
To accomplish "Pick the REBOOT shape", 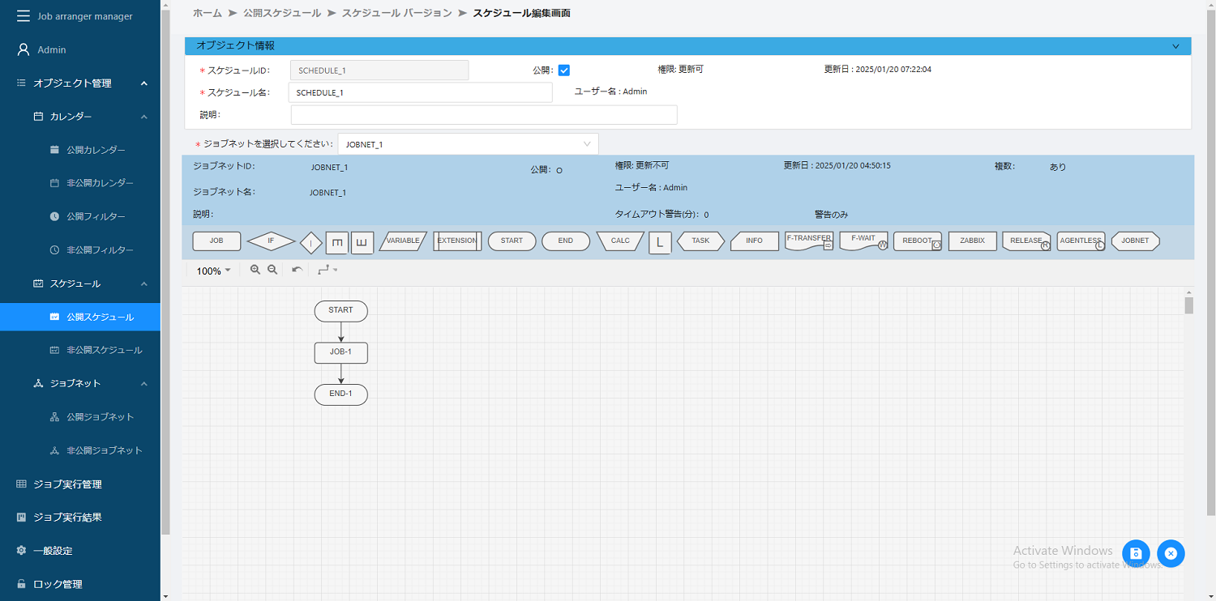I will coord(918,241).
